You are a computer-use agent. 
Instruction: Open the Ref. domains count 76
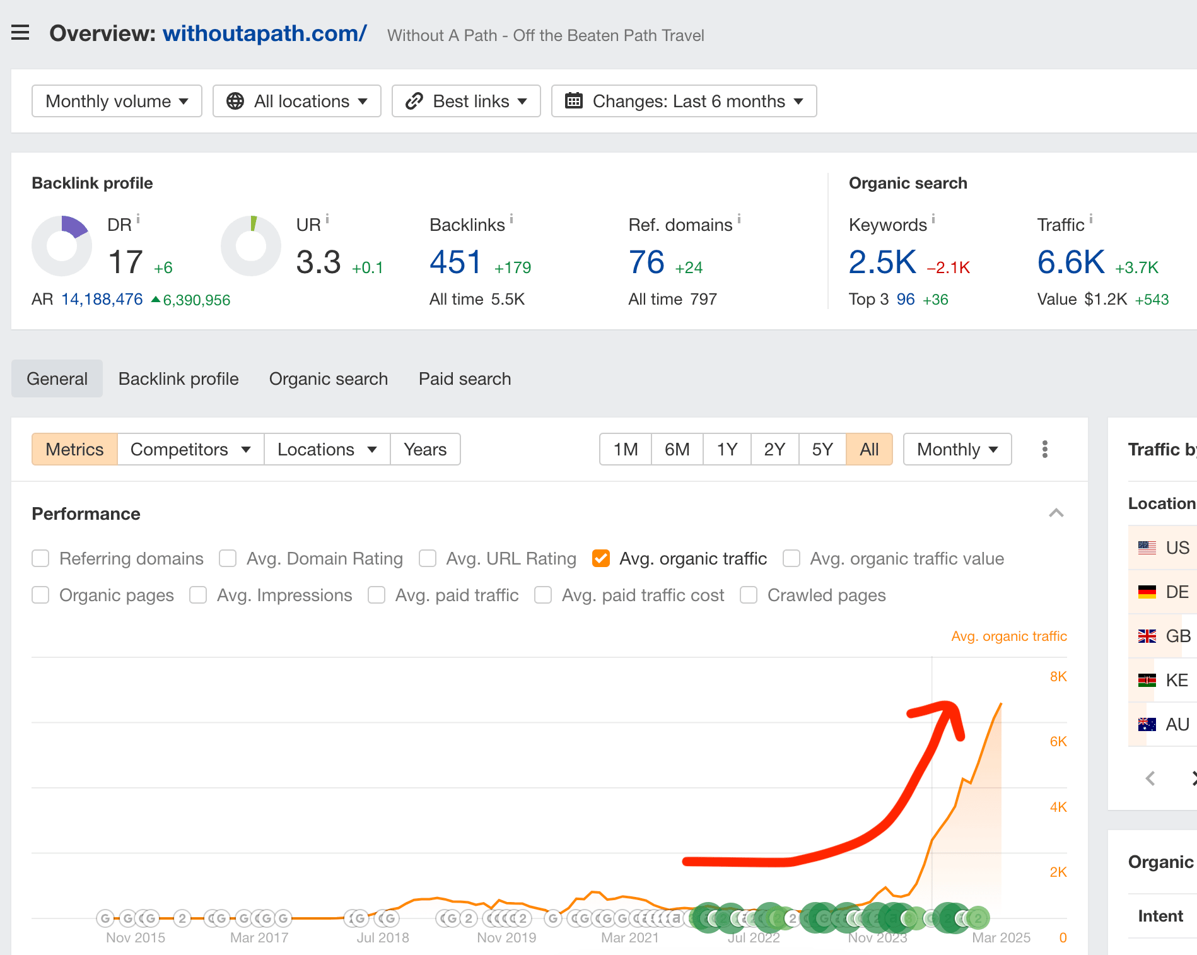pos(646,262)
